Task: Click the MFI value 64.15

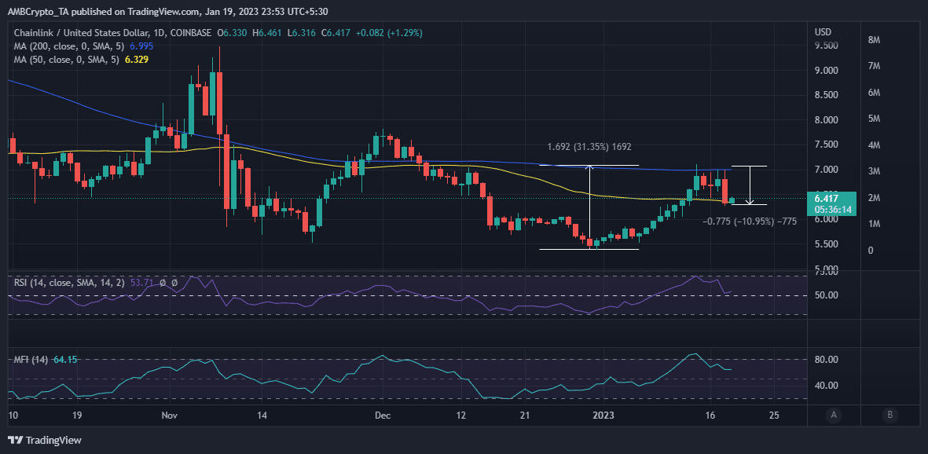Action: [x=65, y=359]
